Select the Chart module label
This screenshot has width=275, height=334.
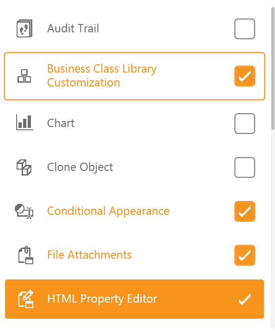pyautogui.click(x=61, y=123)
